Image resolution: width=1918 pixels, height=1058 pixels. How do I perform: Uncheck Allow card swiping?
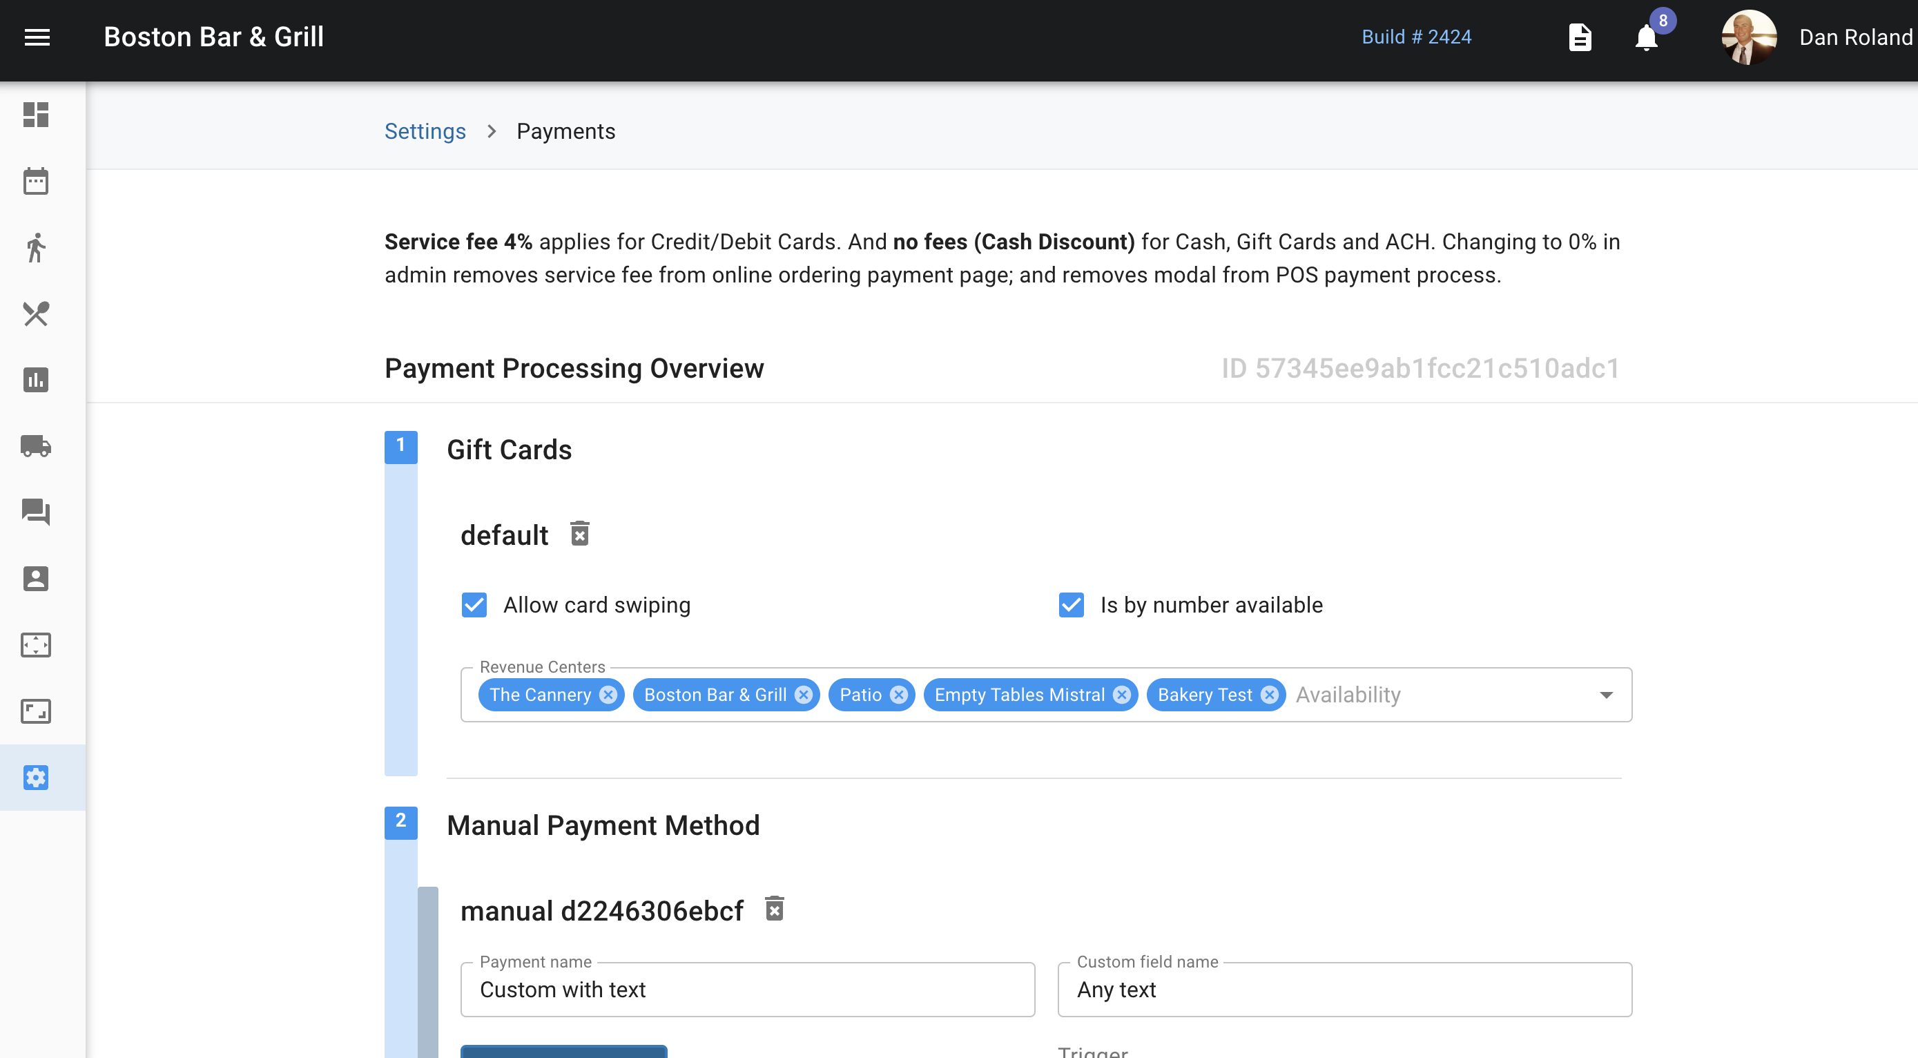point(474,604)
